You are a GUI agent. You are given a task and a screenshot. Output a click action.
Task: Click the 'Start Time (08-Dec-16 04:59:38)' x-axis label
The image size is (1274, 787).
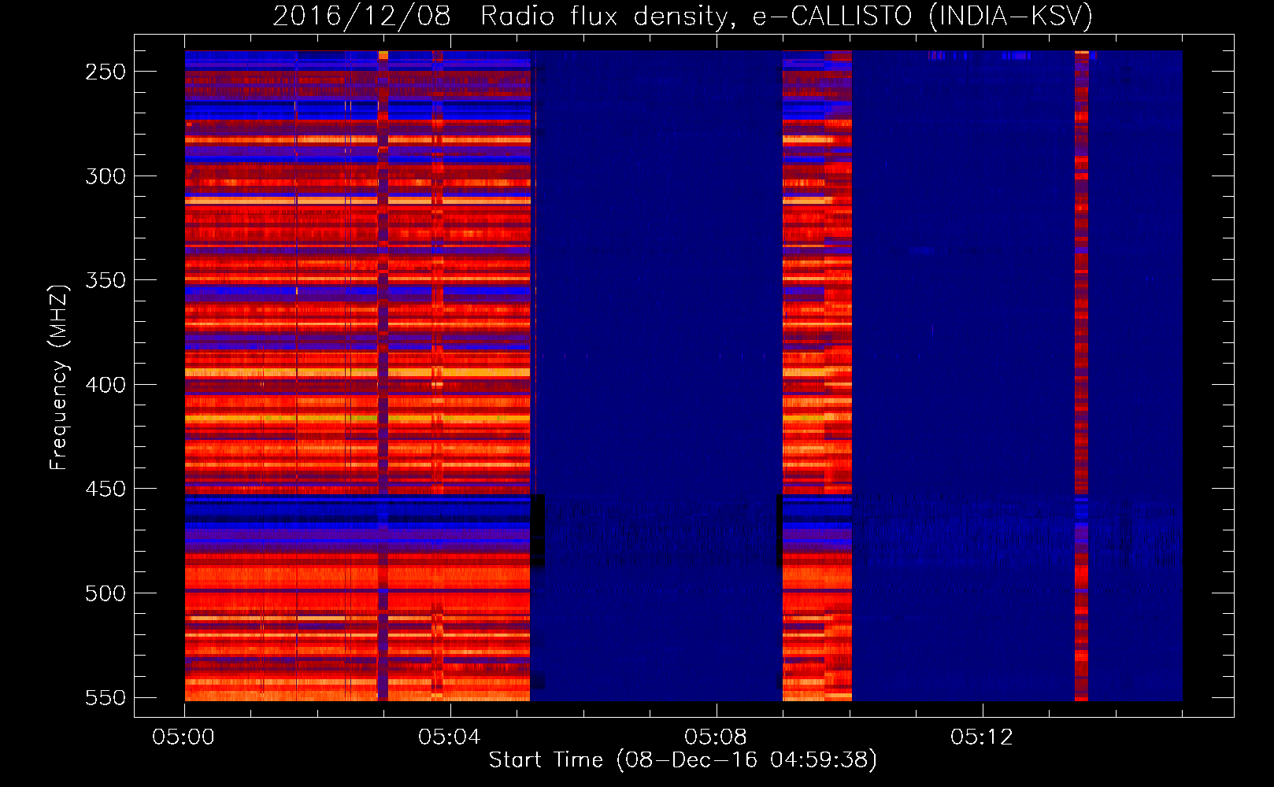683,760
